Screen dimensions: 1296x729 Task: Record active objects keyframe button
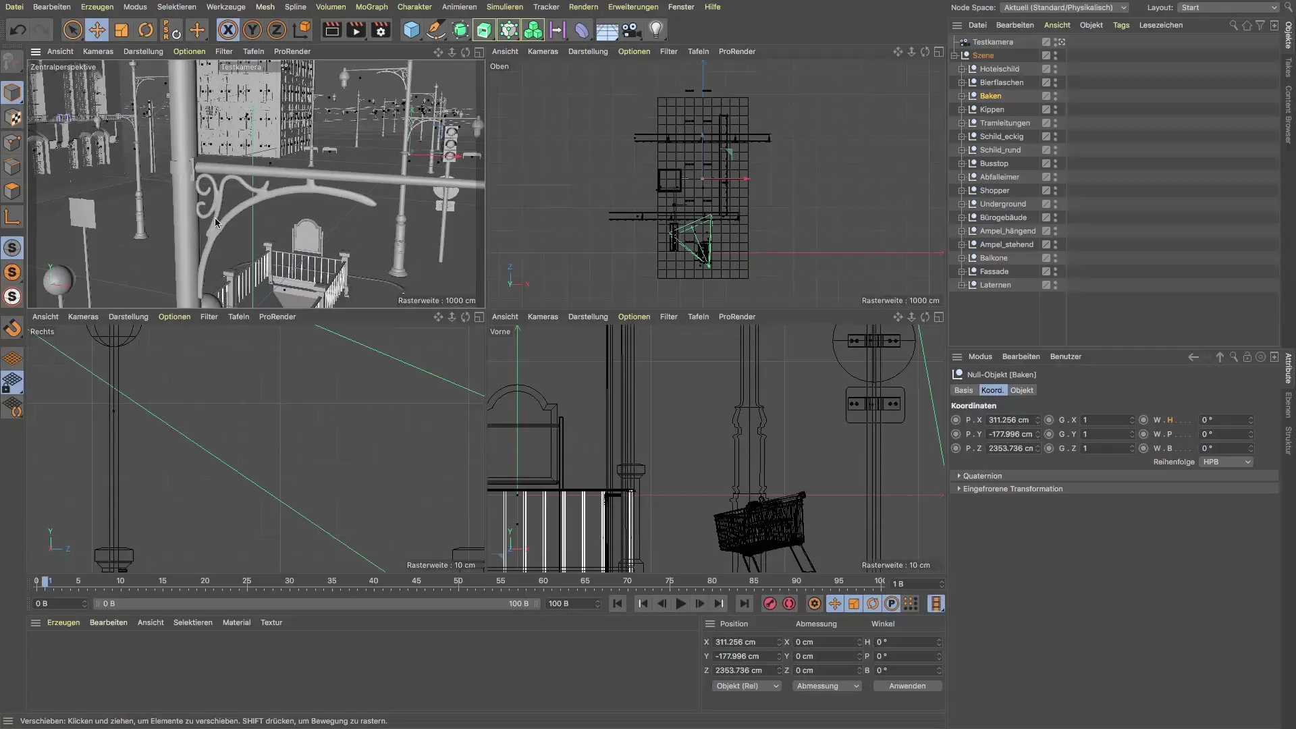coord(769,603)
